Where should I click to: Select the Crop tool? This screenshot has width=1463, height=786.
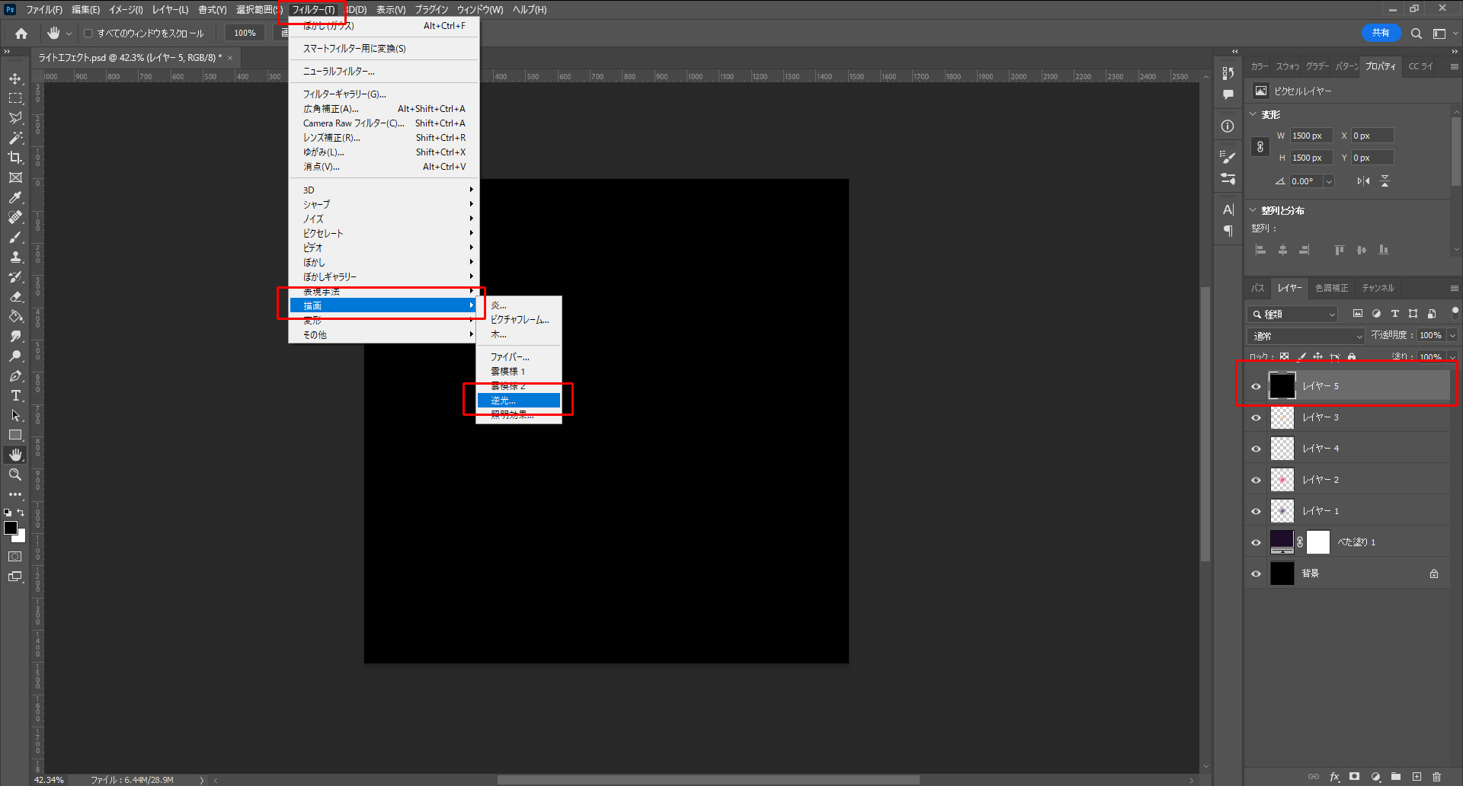(15, 158)
